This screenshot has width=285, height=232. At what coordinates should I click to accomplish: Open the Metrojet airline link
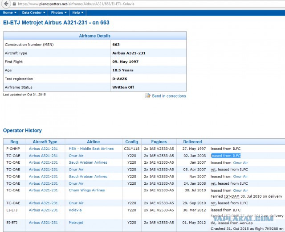point(76,223)
